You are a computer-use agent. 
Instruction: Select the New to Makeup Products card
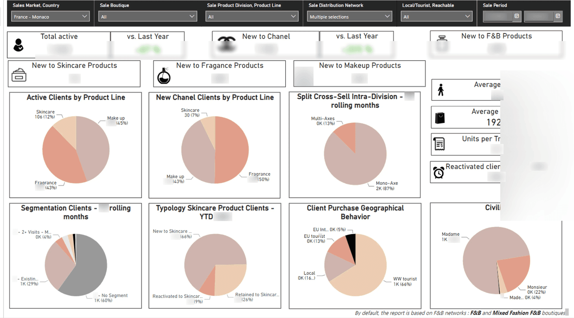click(359, 74)
